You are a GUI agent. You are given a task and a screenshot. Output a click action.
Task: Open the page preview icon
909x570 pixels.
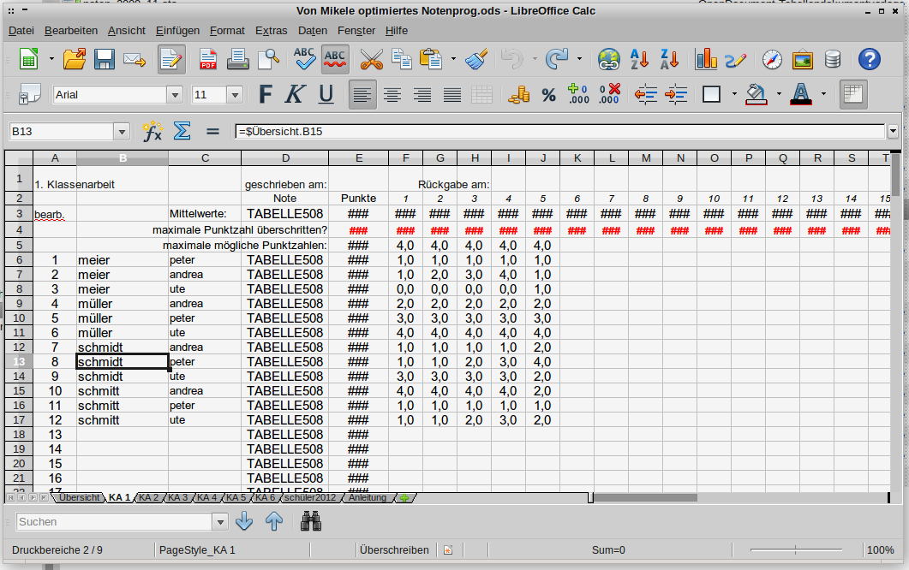pyautogui.click(x=268, y=59)
